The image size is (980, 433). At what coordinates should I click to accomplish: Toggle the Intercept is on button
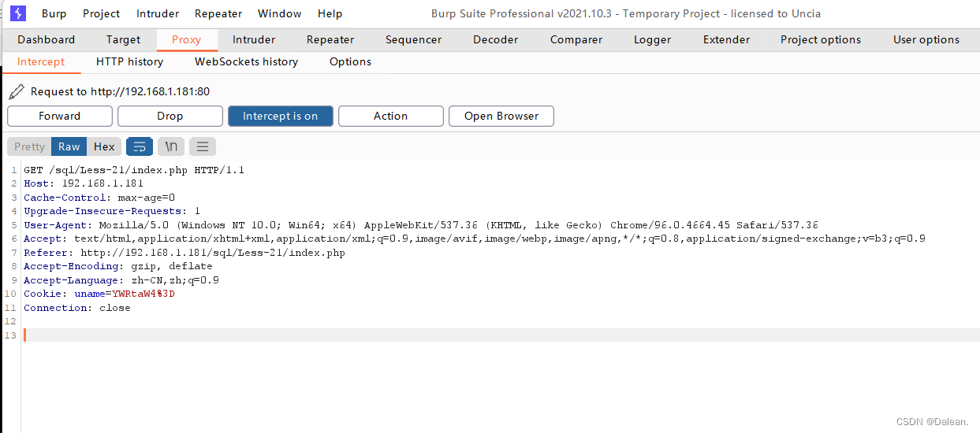[281, 116]
